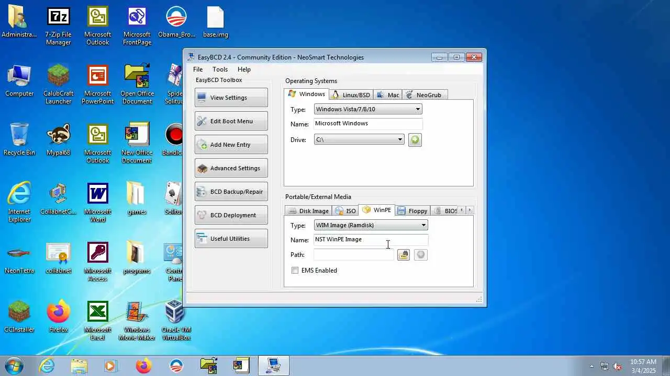Open BCD Backup/Repair
This screenshot has width=670, height=376.
(x=231, y=192)
